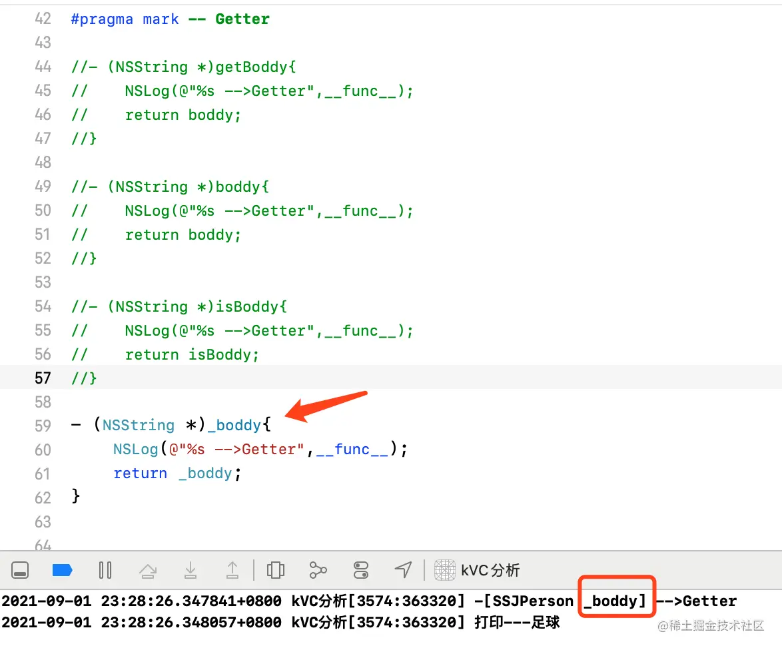Click the '- (NSString *)_boddy{' method declaration

click(x=171, y=425)
